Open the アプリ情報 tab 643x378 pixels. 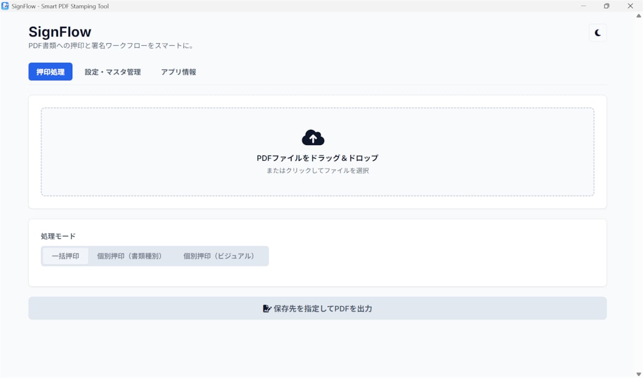179,72
